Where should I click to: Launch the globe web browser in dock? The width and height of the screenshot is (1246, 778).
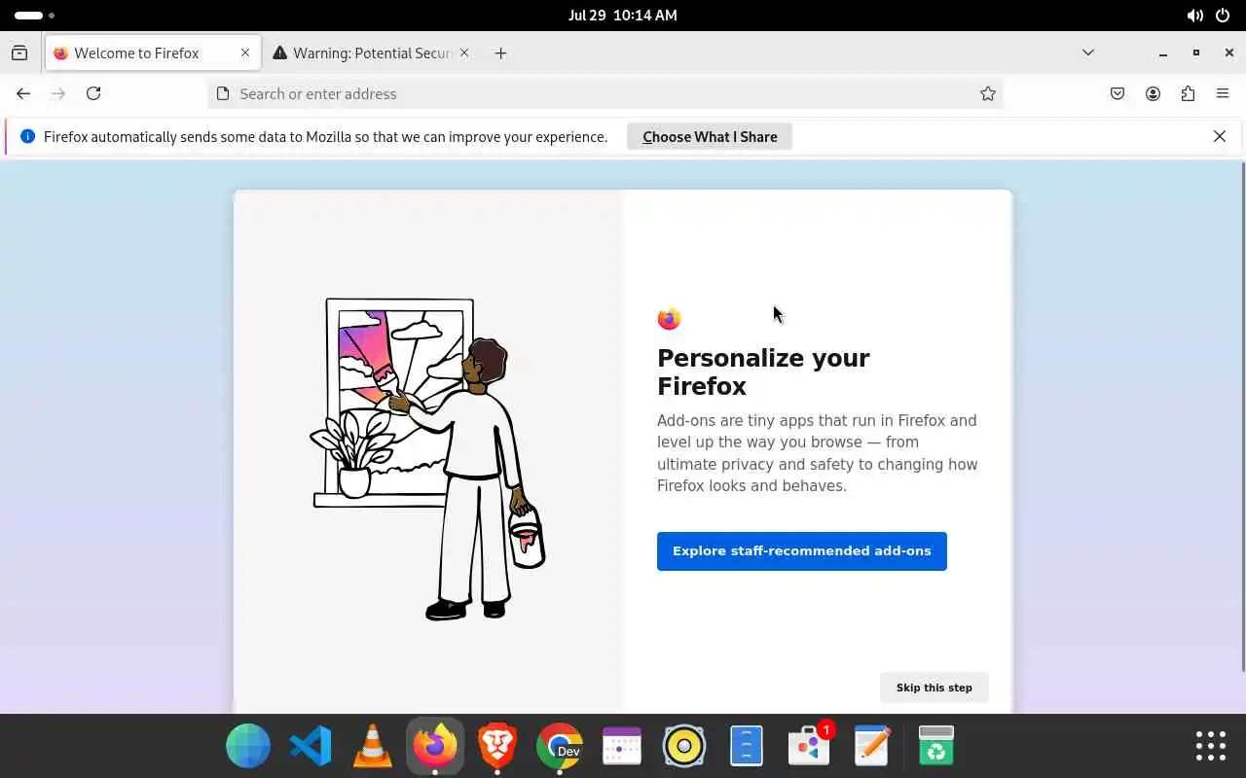click(x=248, y=747)
